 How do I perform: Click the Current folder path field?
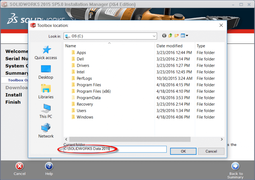pos(115,149)
